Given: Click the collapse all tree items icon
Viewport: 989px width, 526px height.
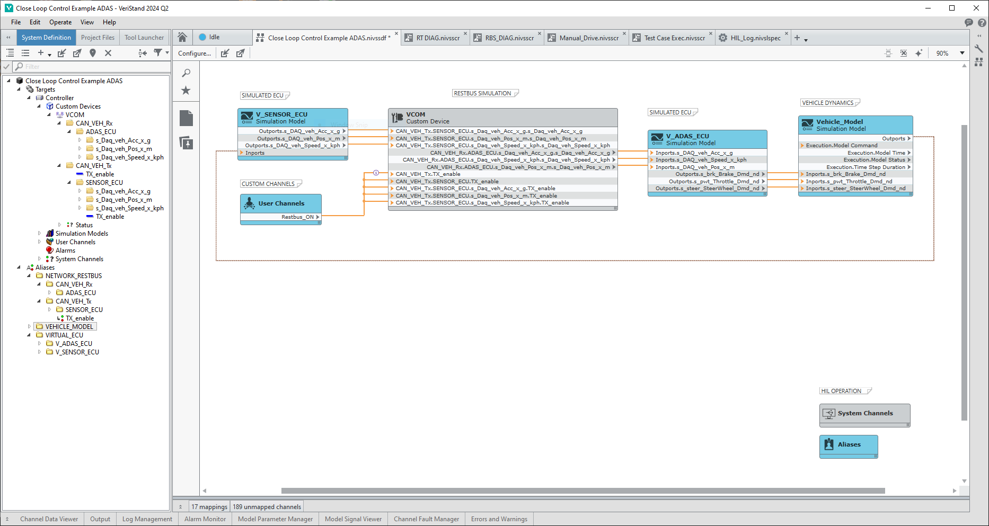Looking at the screenshot, I should [25, 53].
